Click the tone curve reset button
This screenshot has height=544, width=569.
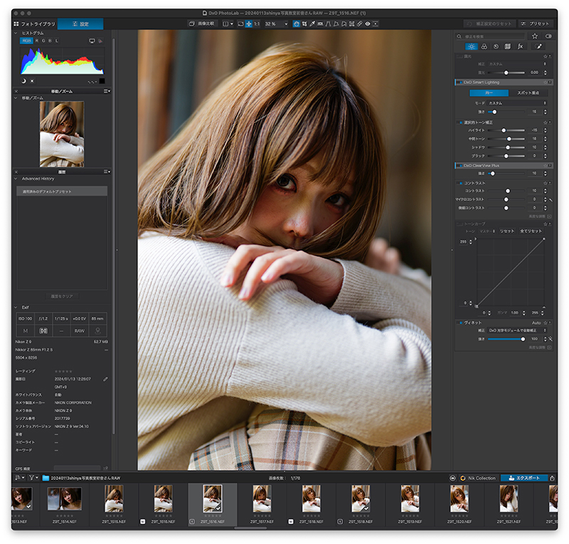pyautogui.click(x=507, y=231)
